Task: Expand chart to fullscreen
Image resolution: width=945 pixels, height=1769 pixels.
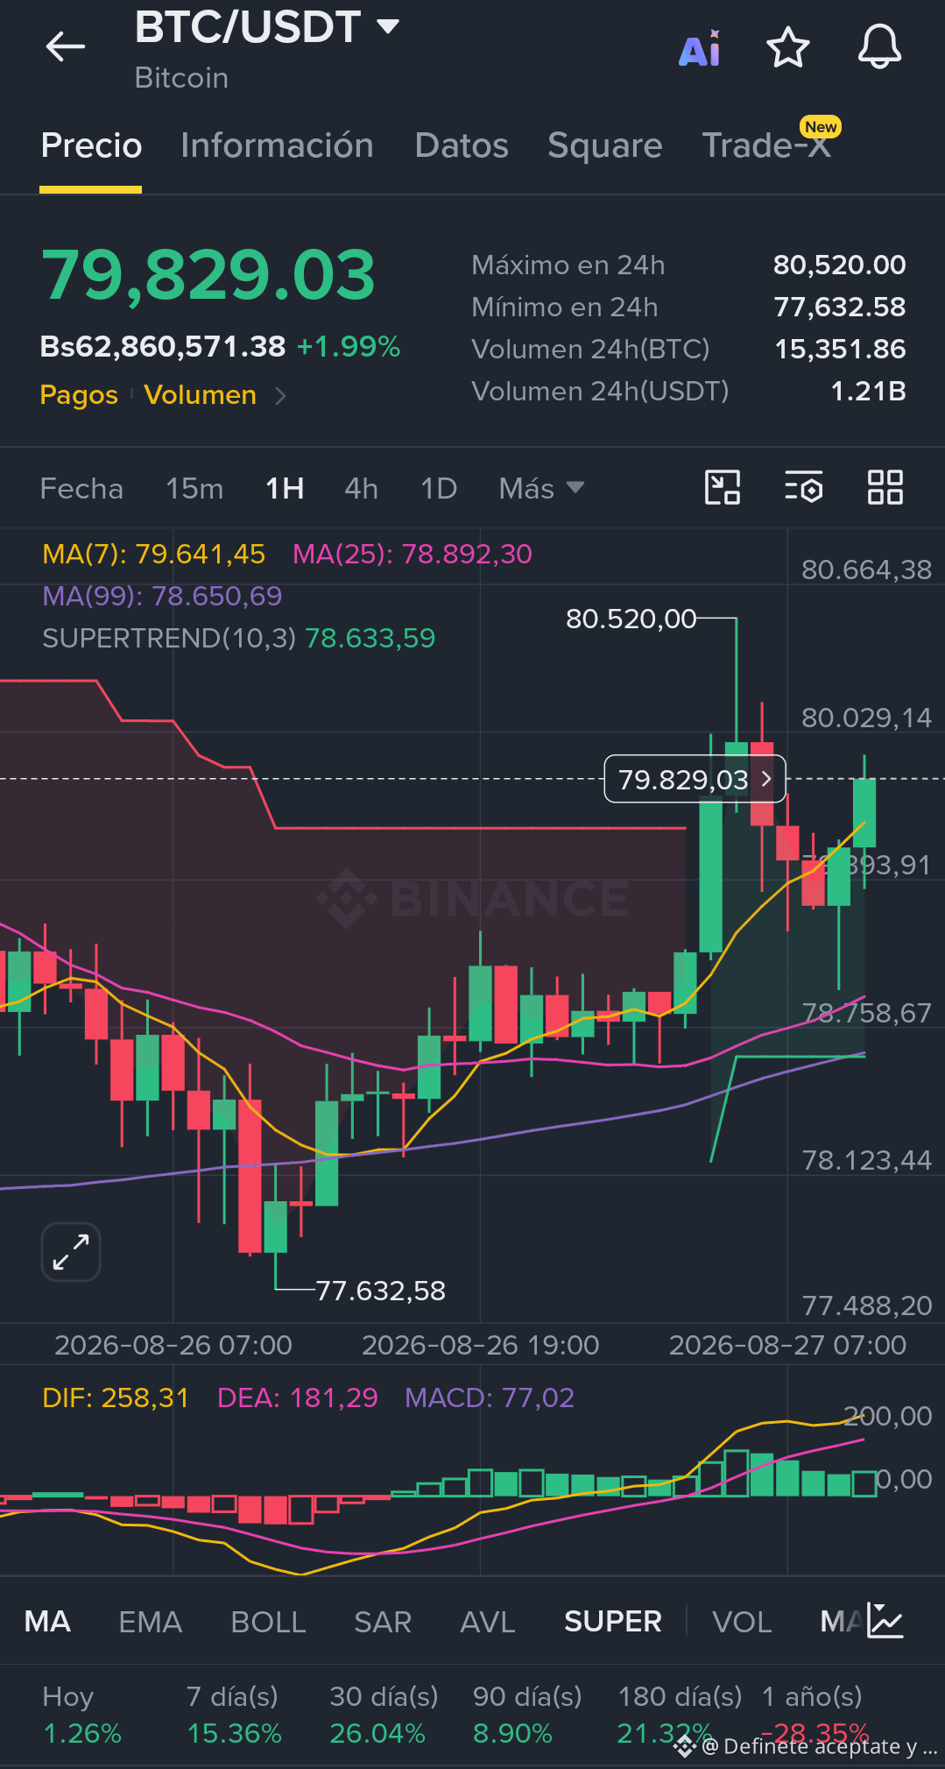Action: (71, 1252)
